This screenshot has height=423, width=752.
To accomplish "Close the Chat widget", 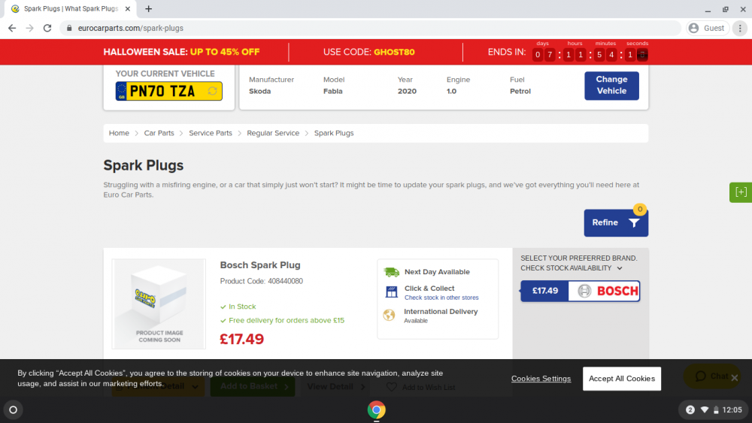I will [734, 377].
